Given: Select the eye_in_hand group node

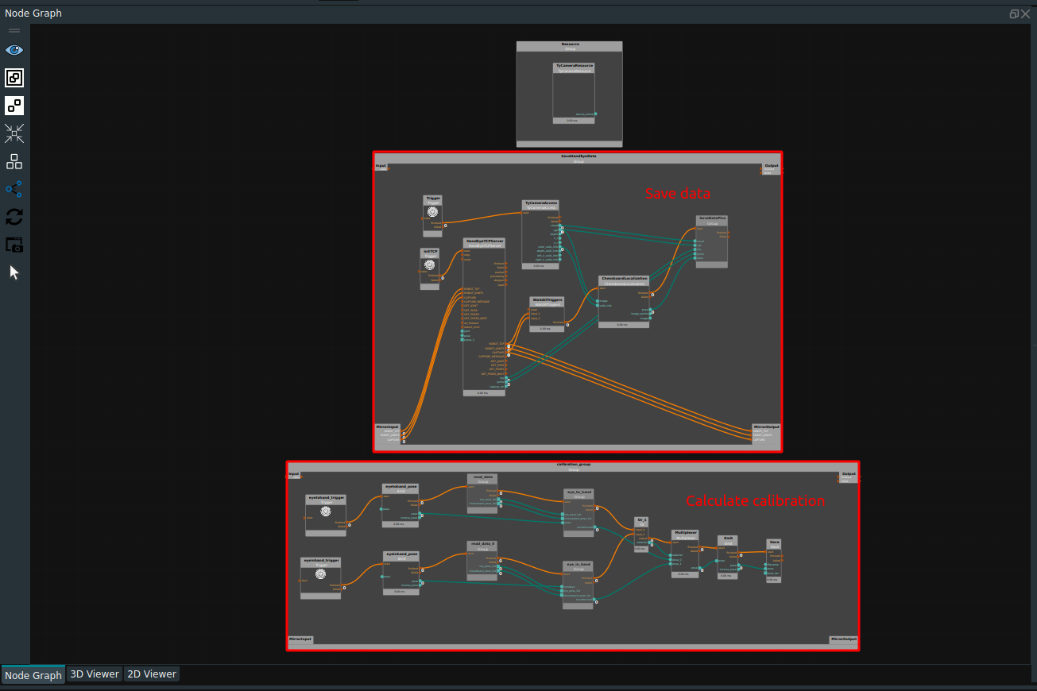Looking at the screenshot, I should coord(578,585).
